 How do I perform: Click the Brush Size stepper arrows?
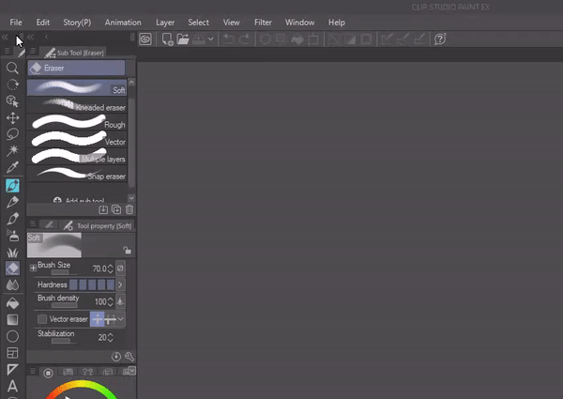click(110, 269)
